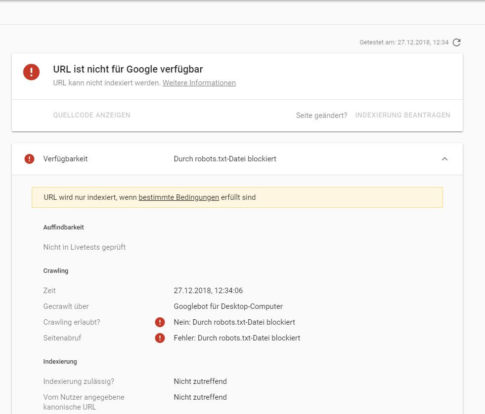This screenshot has height=414, width=485.
Task: Click the Crawling section heading
Action: (x=56, y=271)
